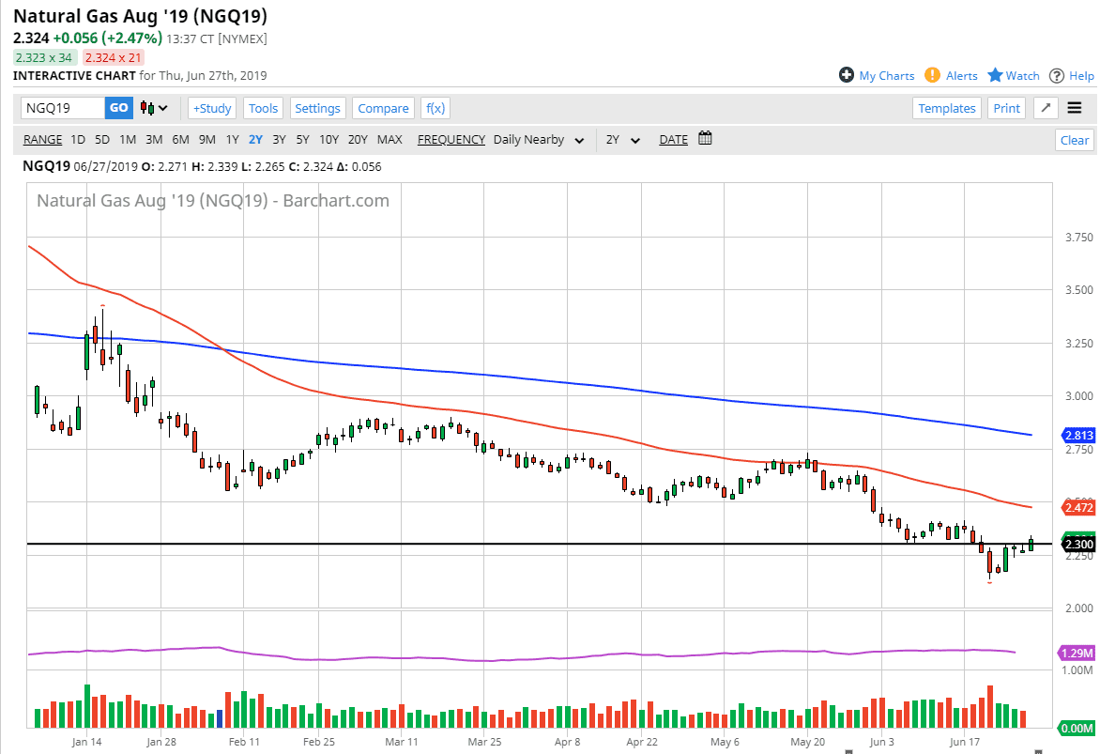Click the Compare button

[x=383, y=108]
